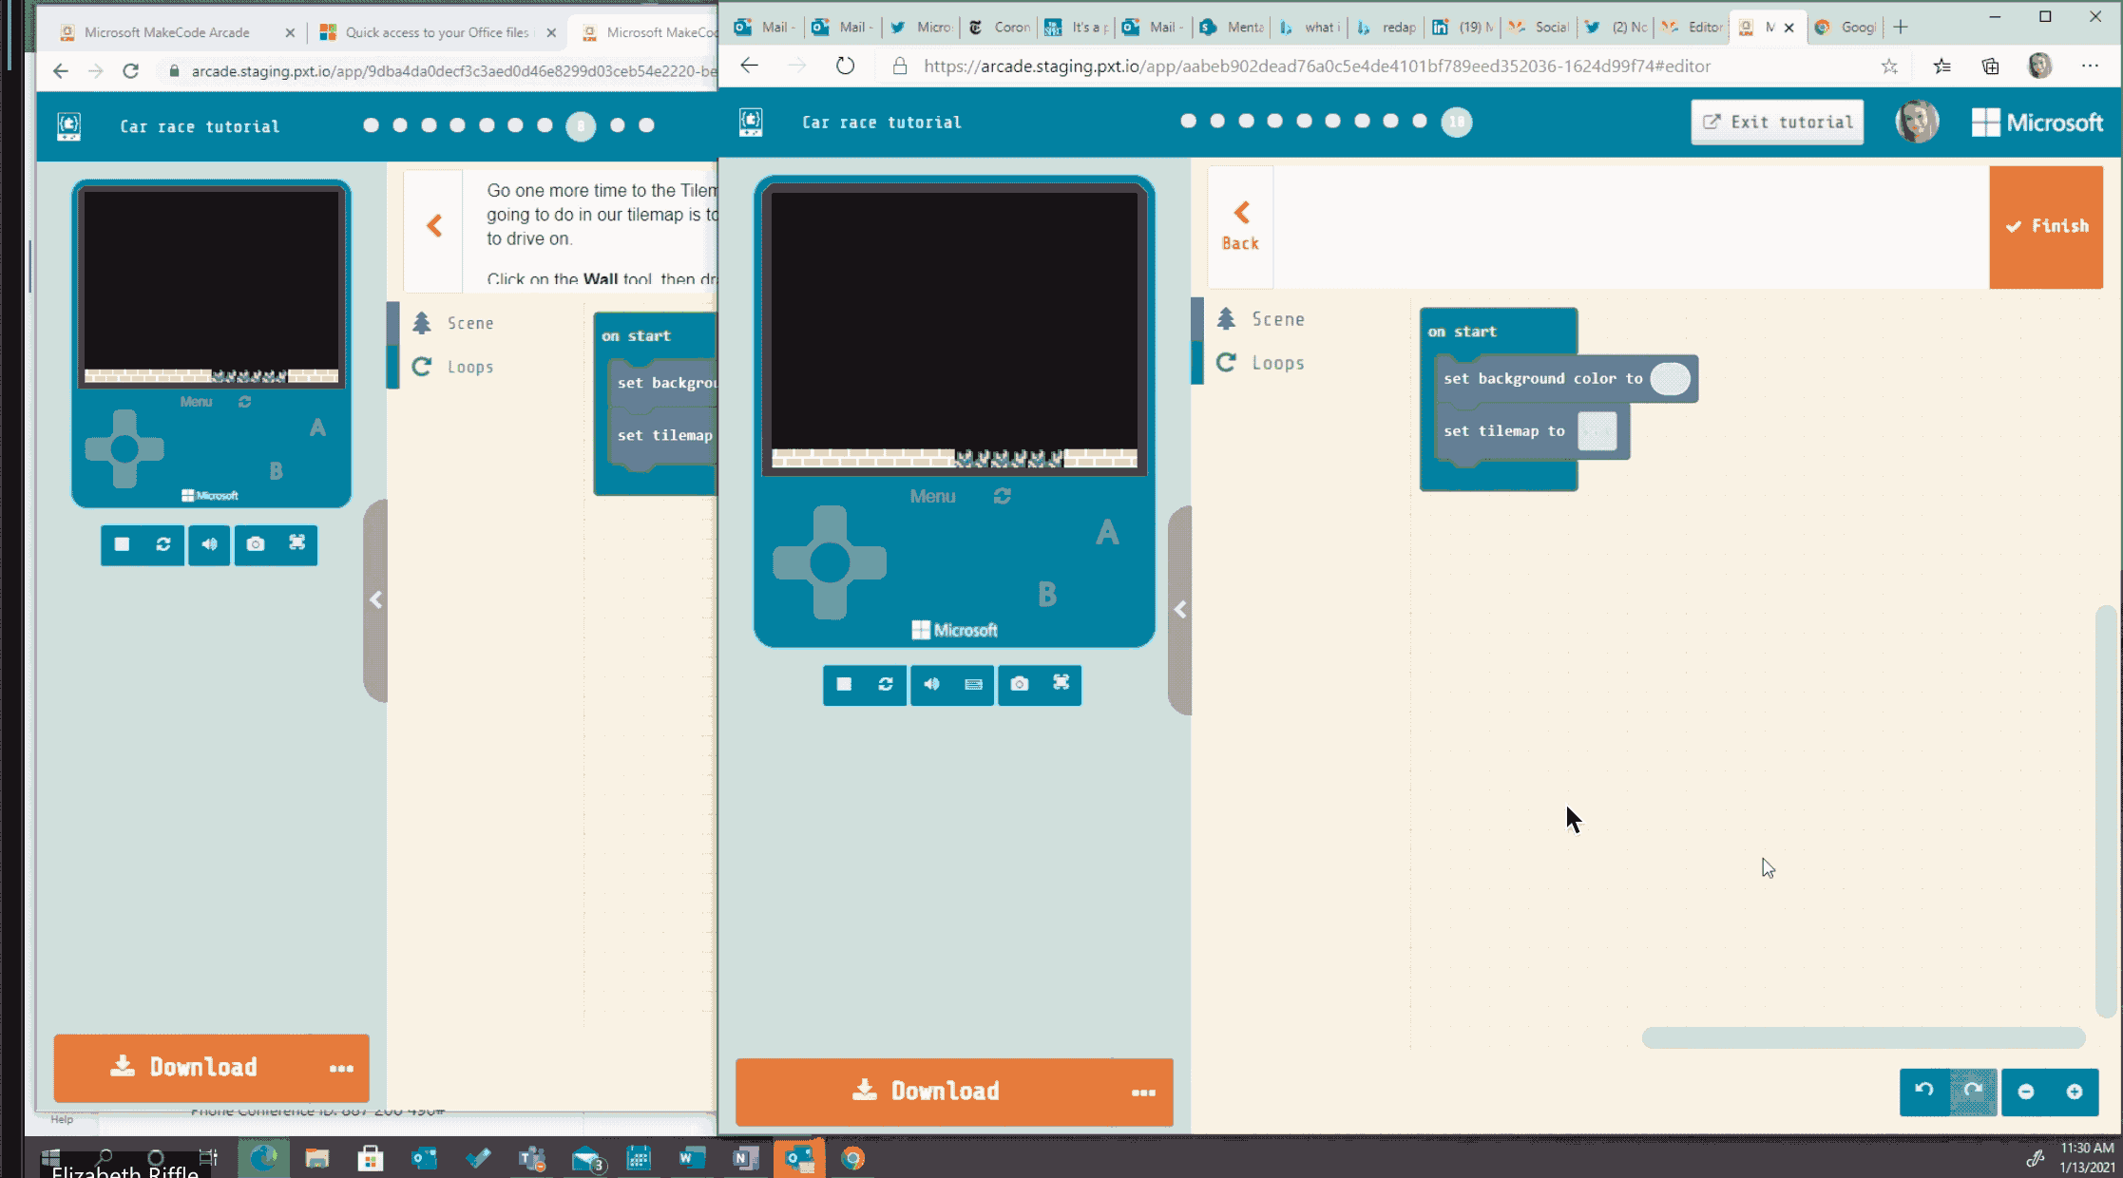Image resolution: width=2123 pixels, height=1178 pixels.
Task: Go Back to the previous tutorial step
Action: tap(1240, 227)
